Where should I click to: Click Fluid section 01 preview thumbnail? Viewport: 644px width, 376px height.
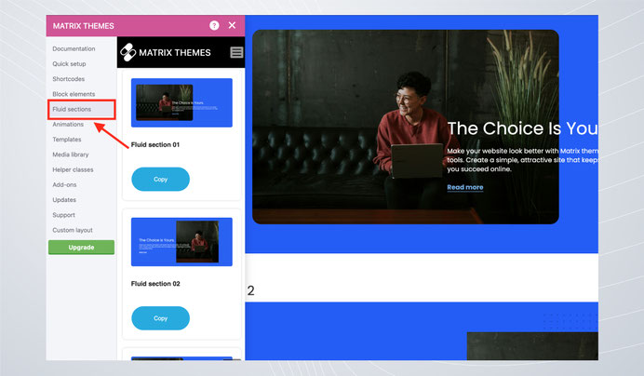click(181, 102)
